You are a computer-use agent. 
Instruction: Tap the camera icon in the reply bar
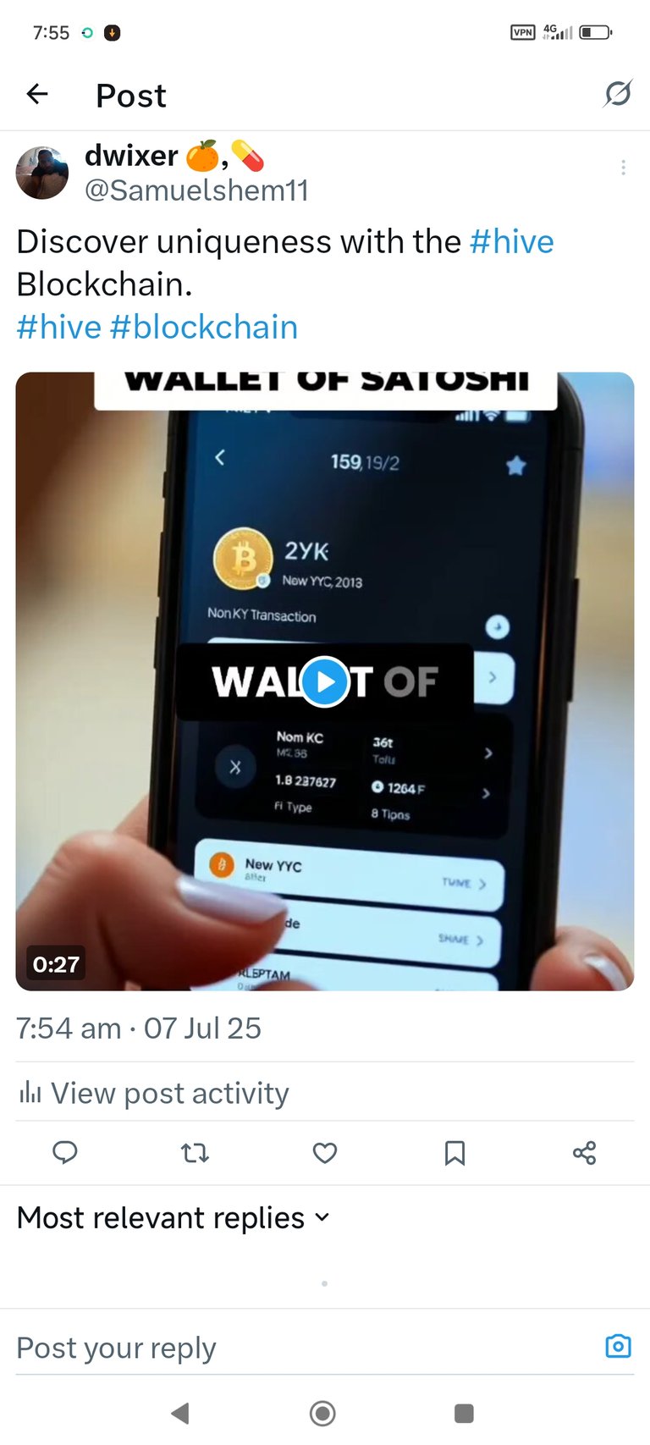coord(619,1346)
